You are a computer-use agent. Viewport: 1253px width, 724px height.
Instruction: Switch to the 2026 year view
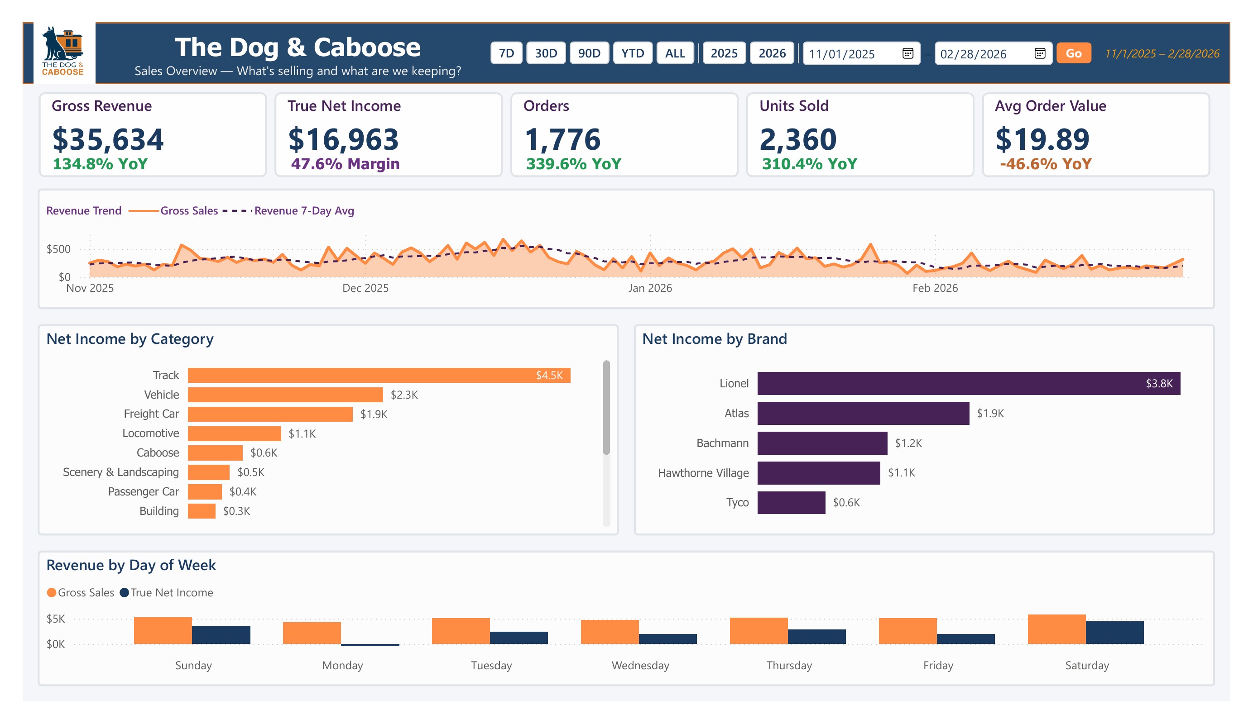pos(772,53)
